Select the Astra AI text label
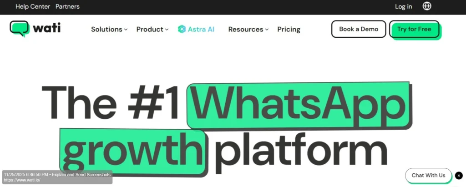The width and height of the screenshot is (466, 187). [202, 29]
